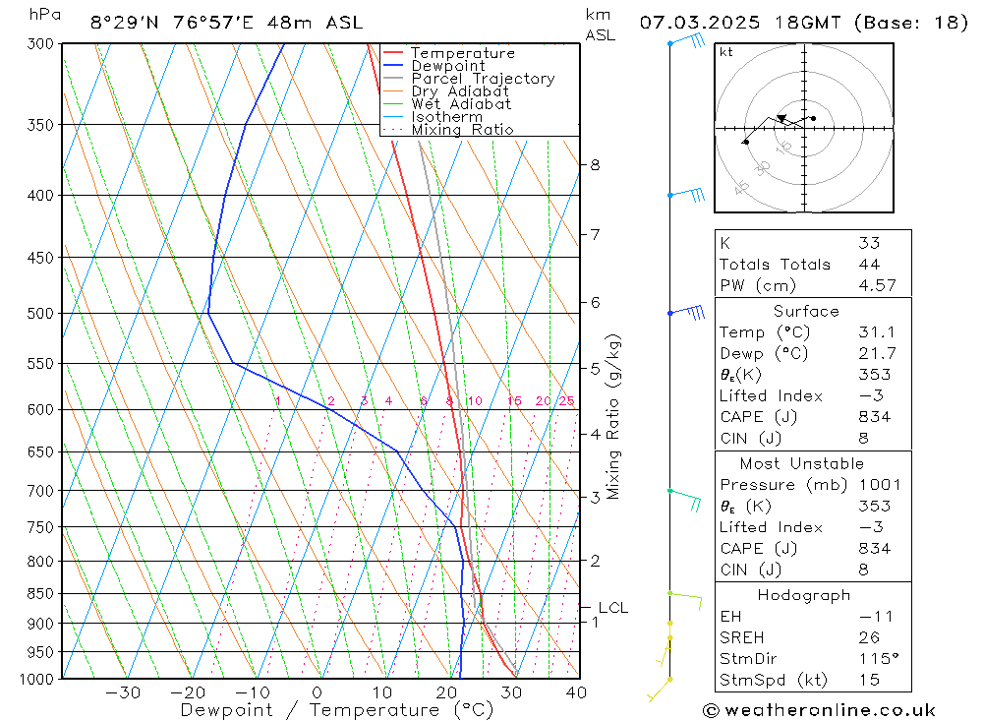Click the 500 hPa pressure axis label
The width and height of the screenshot is (983, 721).
pyautogui.click(x=40, y=313)
